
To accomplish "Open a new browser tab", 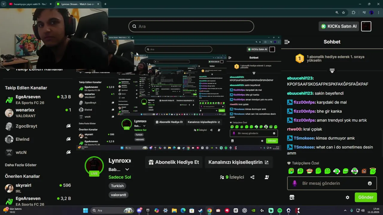I will [x=105, y=4].
